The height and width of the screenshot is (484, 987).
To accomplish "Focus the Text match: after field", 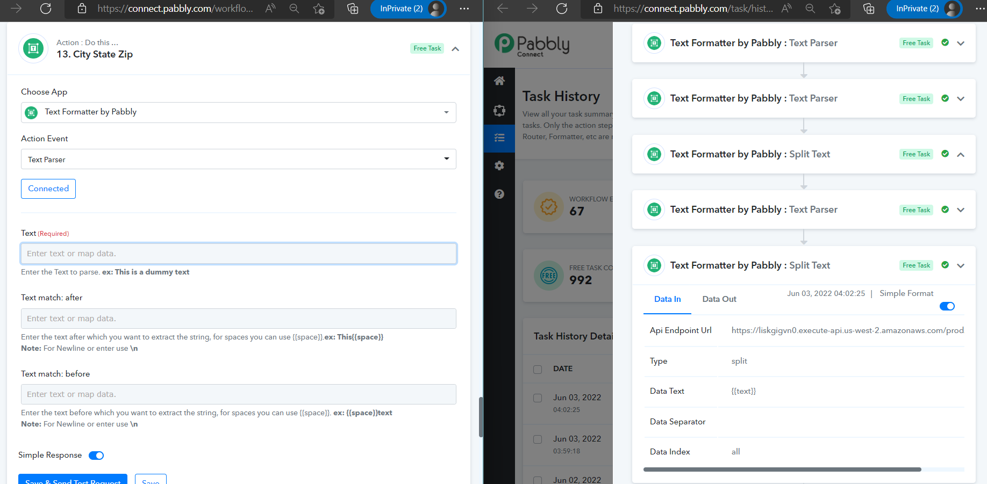I will (x=239, y=319).
